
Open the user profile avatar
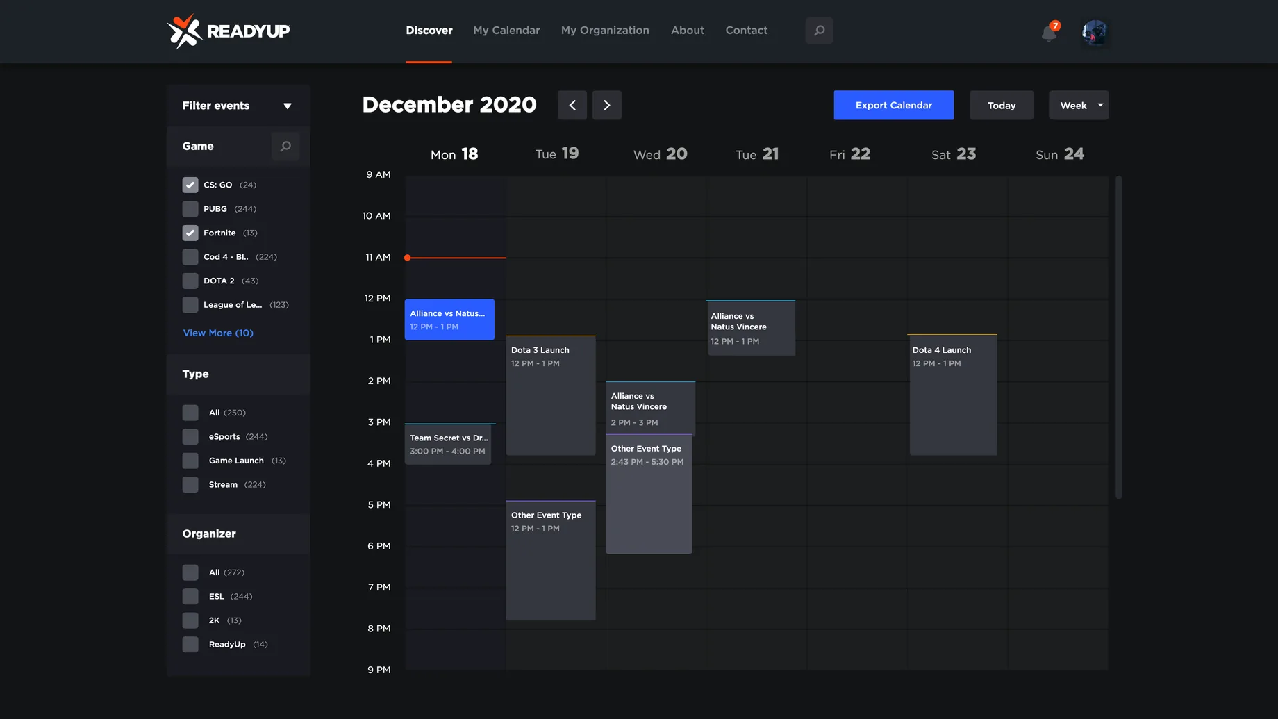(1094, 32)
